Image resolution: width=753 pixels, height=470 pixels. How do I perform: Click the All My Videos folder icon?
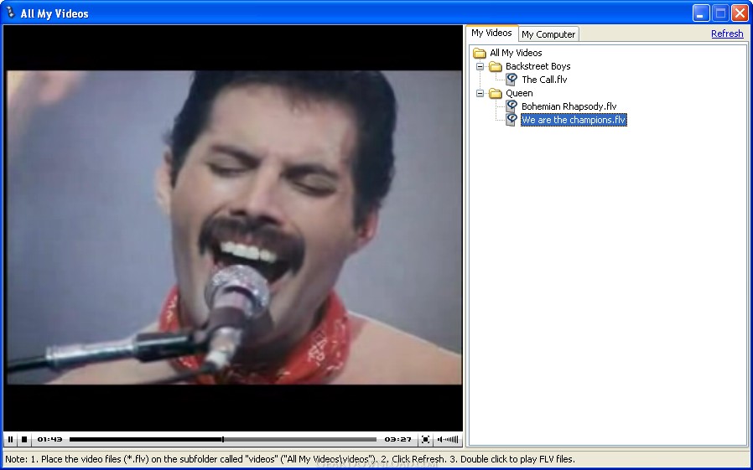[480, 53]
